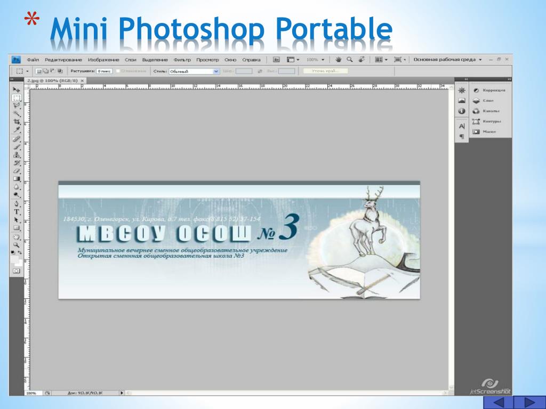Select the Path Selection tool

17,220
